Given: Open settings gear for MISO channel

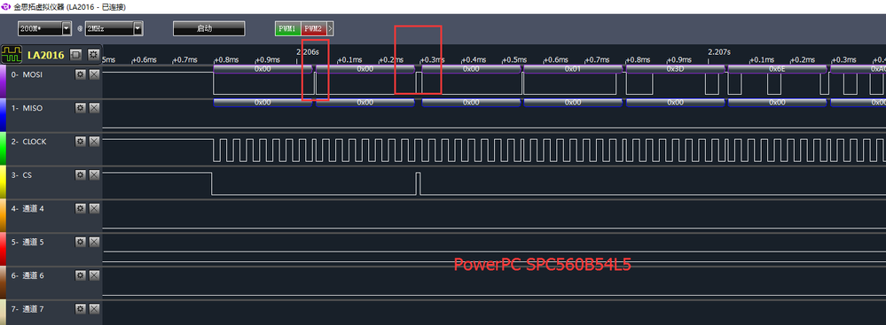Looking at the screenshot, I should pyautogui.click(x=81, y=108).
